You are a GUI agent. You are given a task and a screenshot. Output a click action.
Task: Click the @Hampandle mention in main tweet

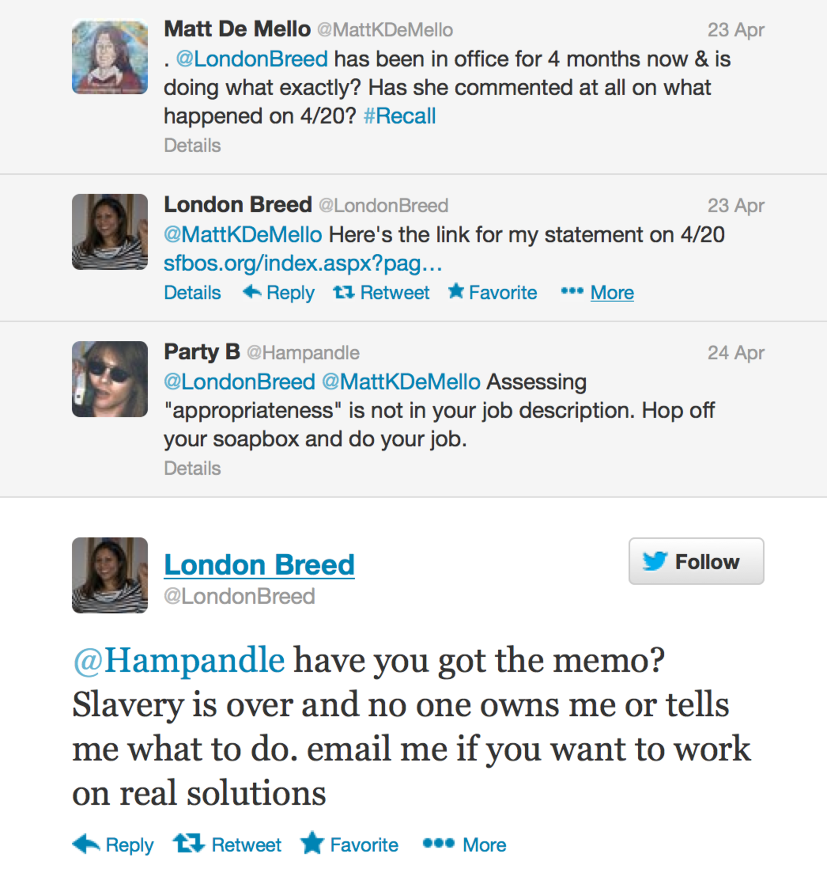[179, 661]
